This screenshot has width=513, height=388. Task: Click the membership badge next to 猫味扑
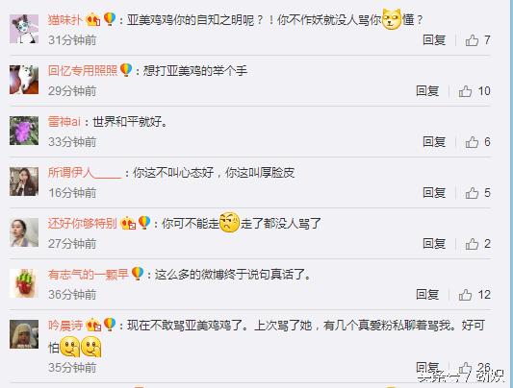click(93, 19)
